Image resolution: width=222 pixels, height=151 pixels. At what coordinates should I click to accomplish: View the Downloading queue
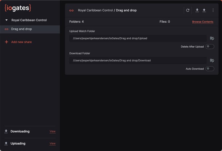[x=52, y=131]
